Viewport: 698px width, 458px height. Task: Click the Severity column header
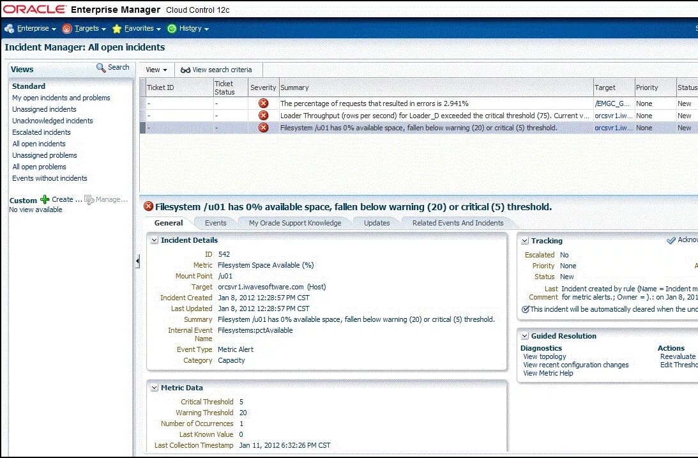(263, 88)
